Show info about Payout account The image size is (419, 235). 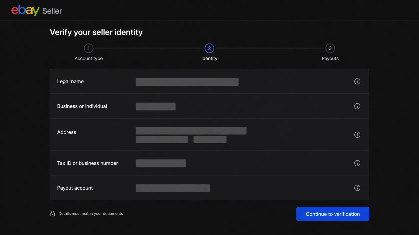click(x=357, y=188)
